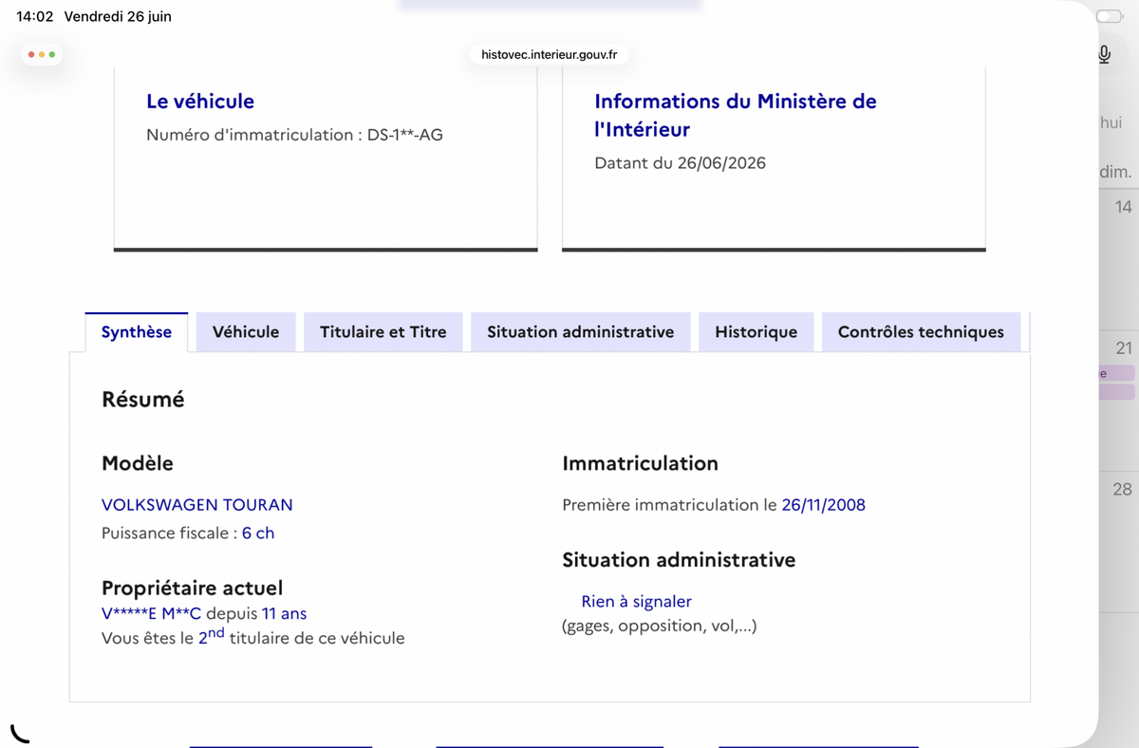Select the 26/11/2008 first registration date
Screen dimensions: 1139x748
[x=824, y=505]
